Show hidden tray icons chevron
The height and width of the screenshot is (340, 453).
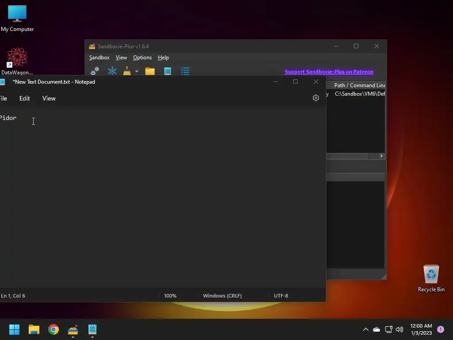[366, 329]
